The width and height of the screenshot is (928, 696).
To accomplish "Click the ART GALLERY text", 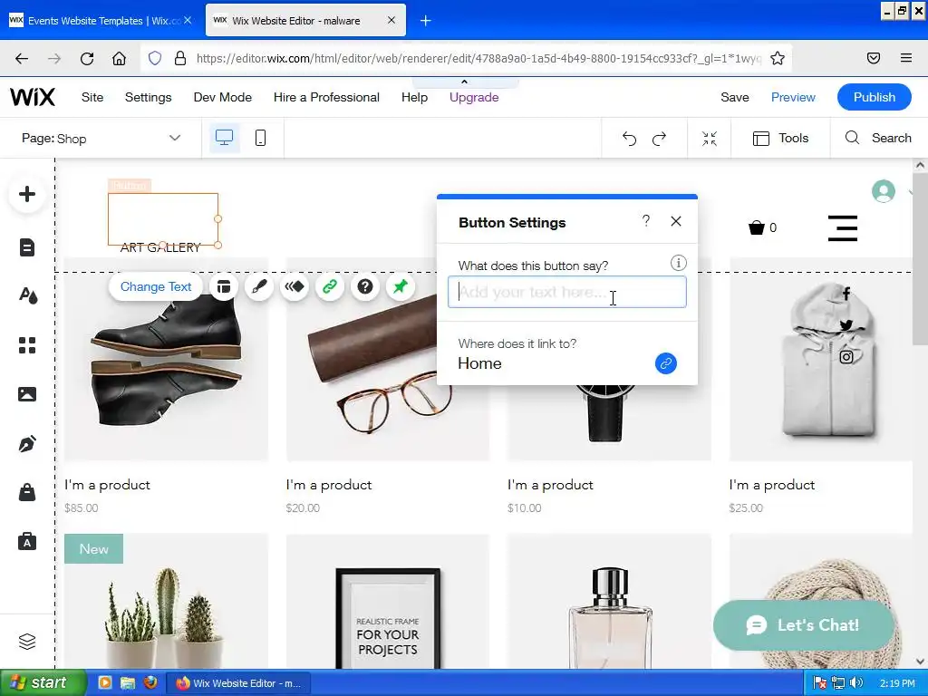I will point(160,247).
